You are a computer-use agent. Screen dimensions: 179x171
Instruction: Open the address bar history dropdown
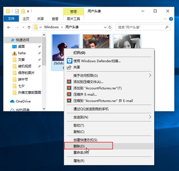tap(105, 27)
